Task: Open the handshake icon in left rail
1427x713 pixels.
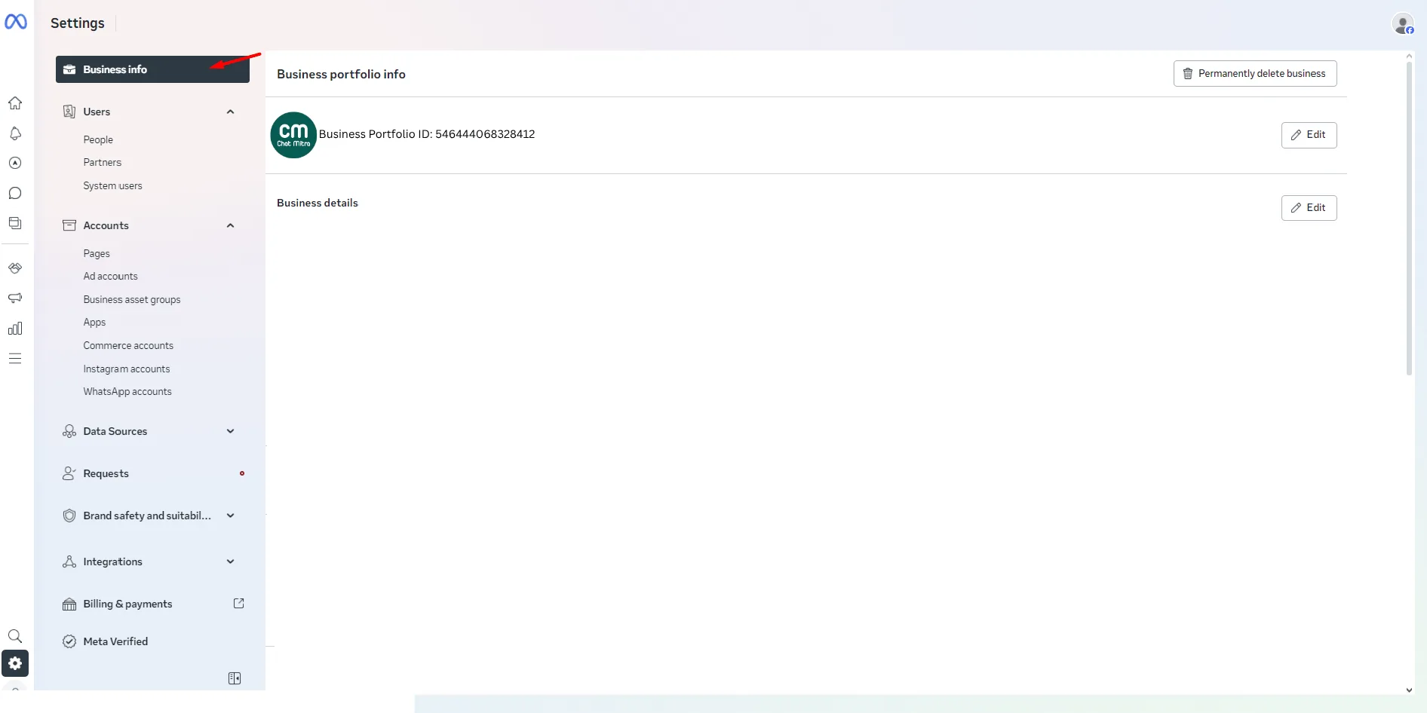Action: point(15,268)
